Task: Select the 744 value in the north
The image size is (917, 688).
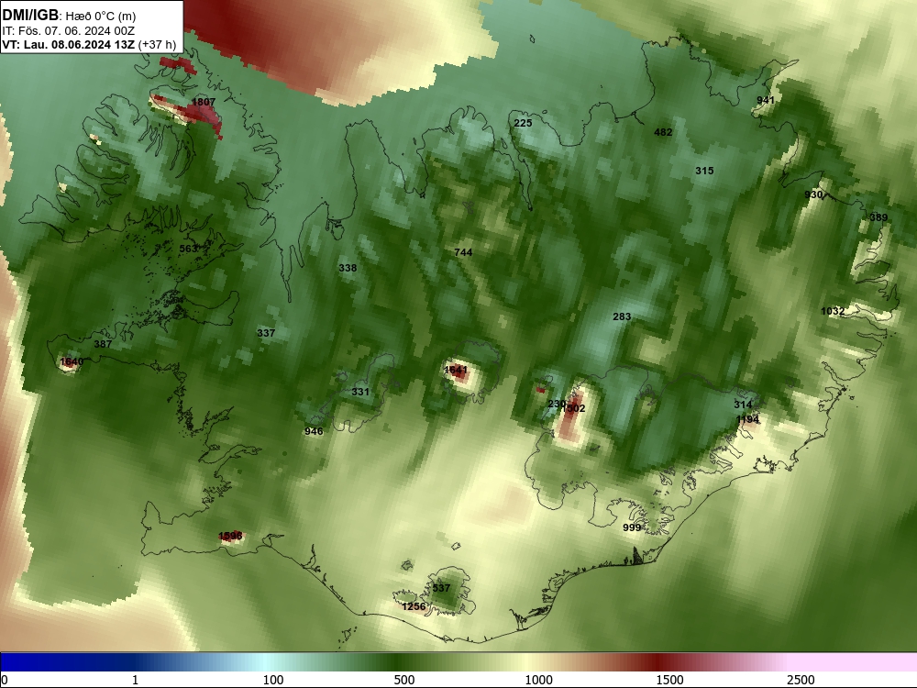Action: 463,252
